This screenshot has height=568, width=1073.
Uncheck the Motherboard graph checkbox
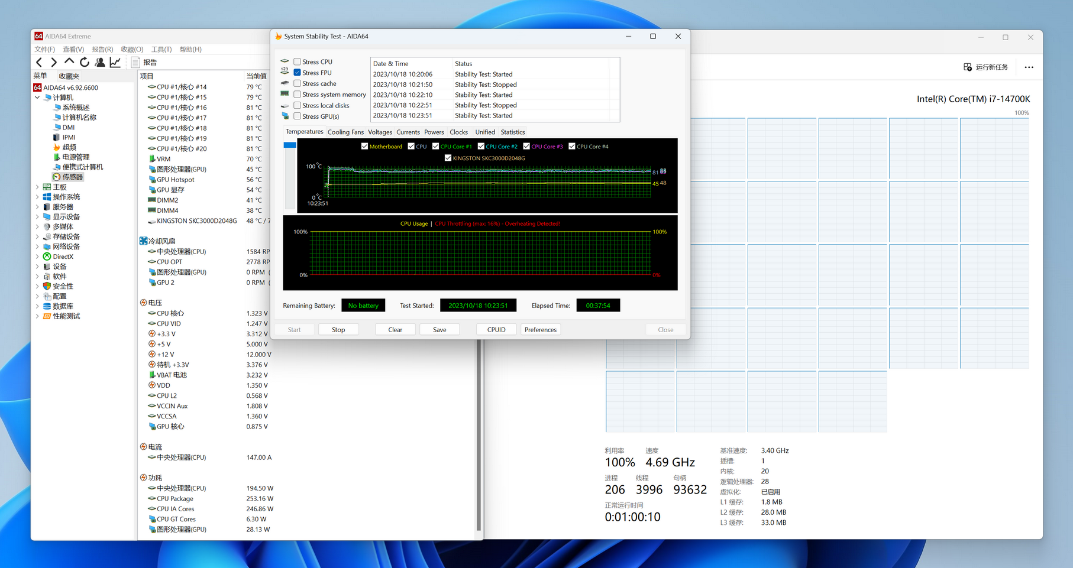(x=364, y=147)
